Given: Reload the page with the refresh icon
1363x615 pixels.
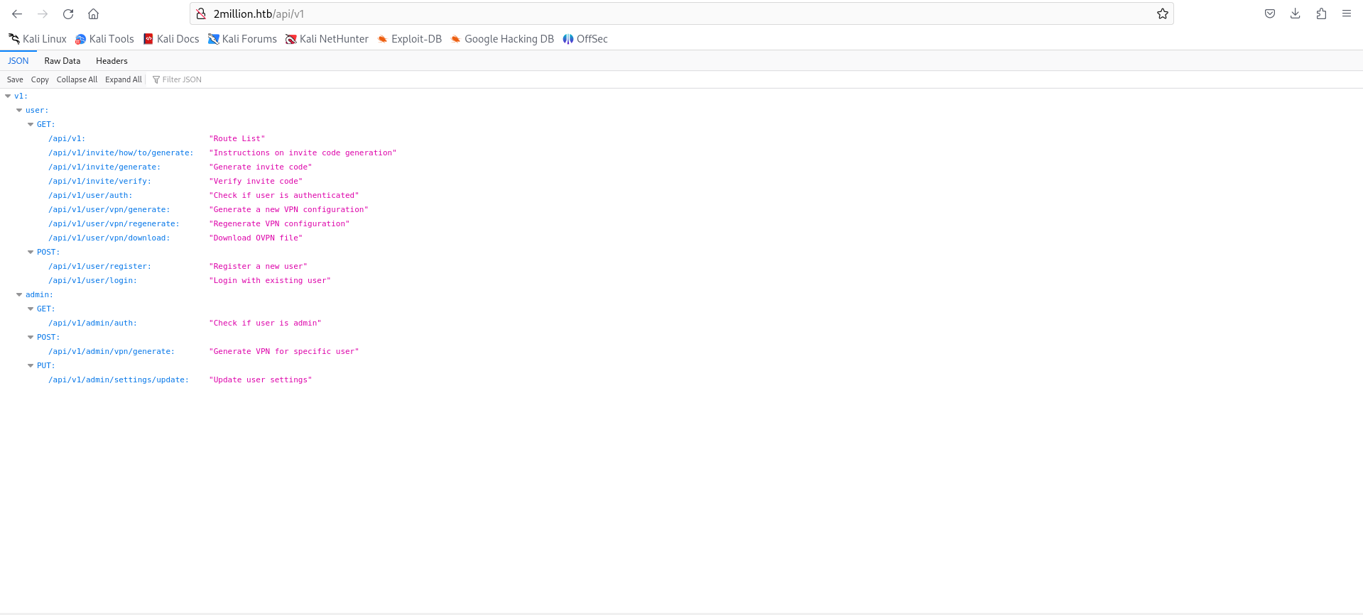Looking at the screenshot, I should point(68,14).
